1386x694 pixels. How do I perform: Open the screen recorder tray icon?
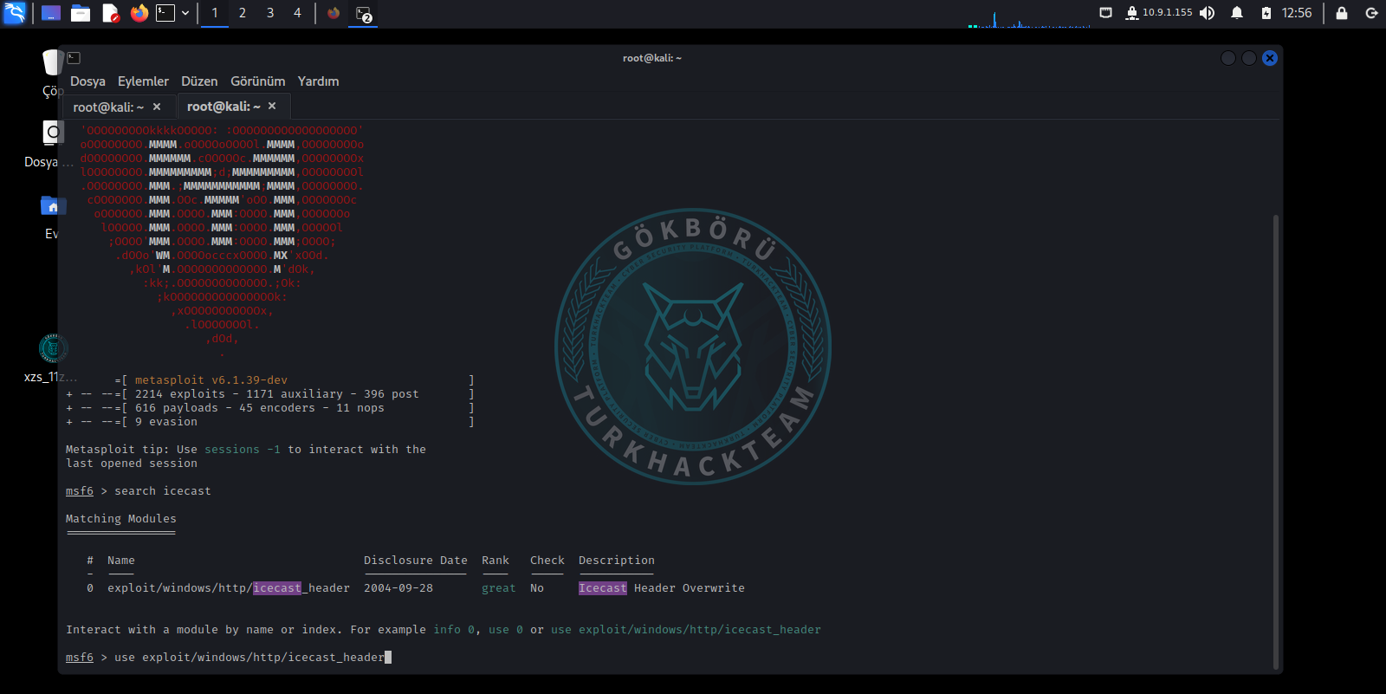pos(1105,13)
